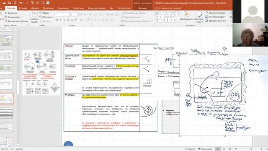Toggle strikethrough formatting
The width and height of the screenshot is (268, 151).
pyautogui.click(x=72, y=20)
